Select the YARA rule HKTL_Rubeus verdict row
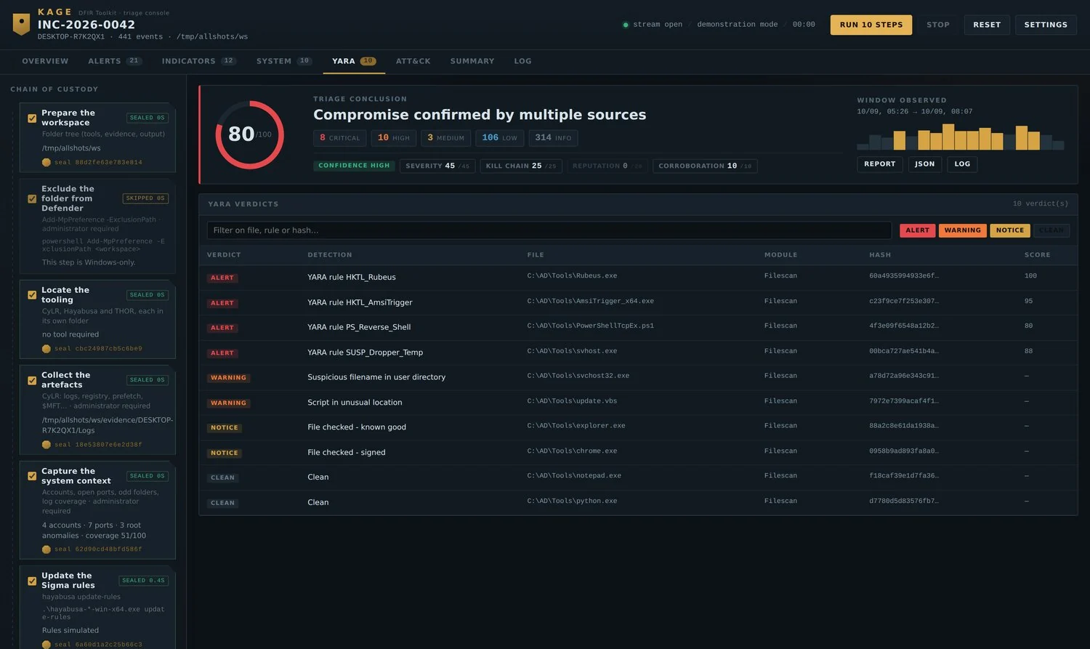The height and width of the screenshot is (649, 1090). click(637, 277)
